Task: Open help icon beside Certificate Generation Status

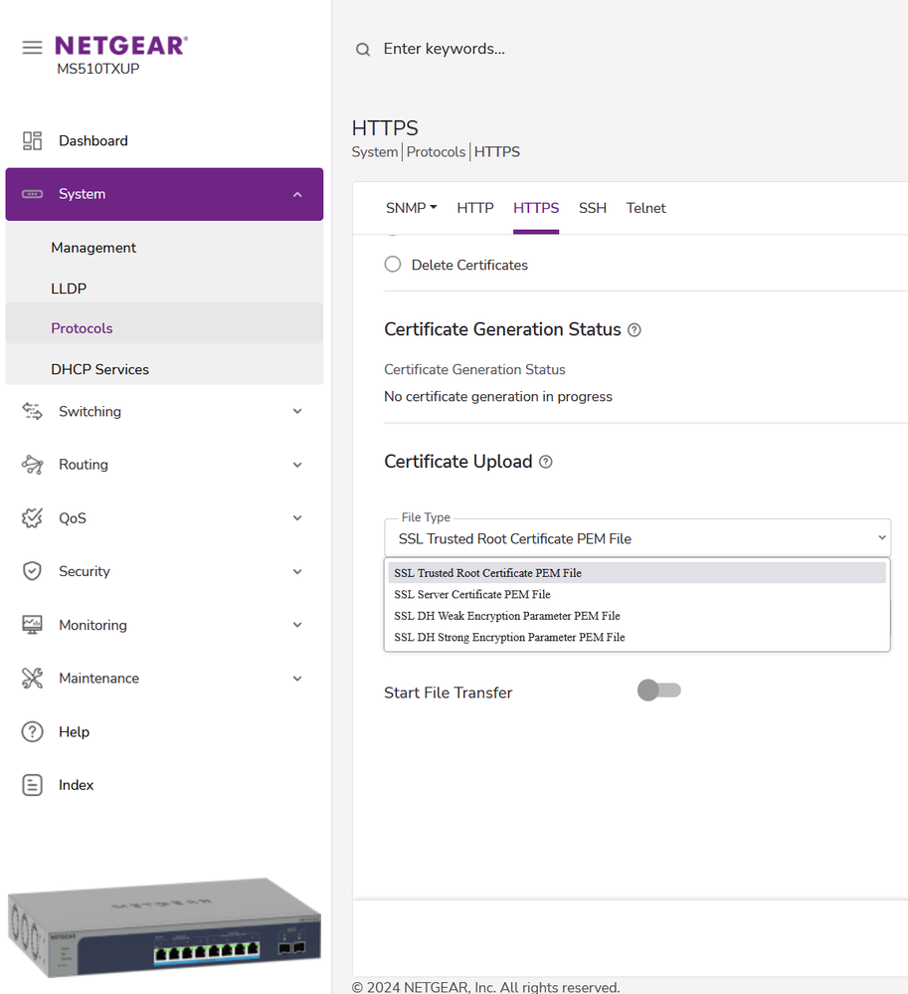Action: (635, 330)
